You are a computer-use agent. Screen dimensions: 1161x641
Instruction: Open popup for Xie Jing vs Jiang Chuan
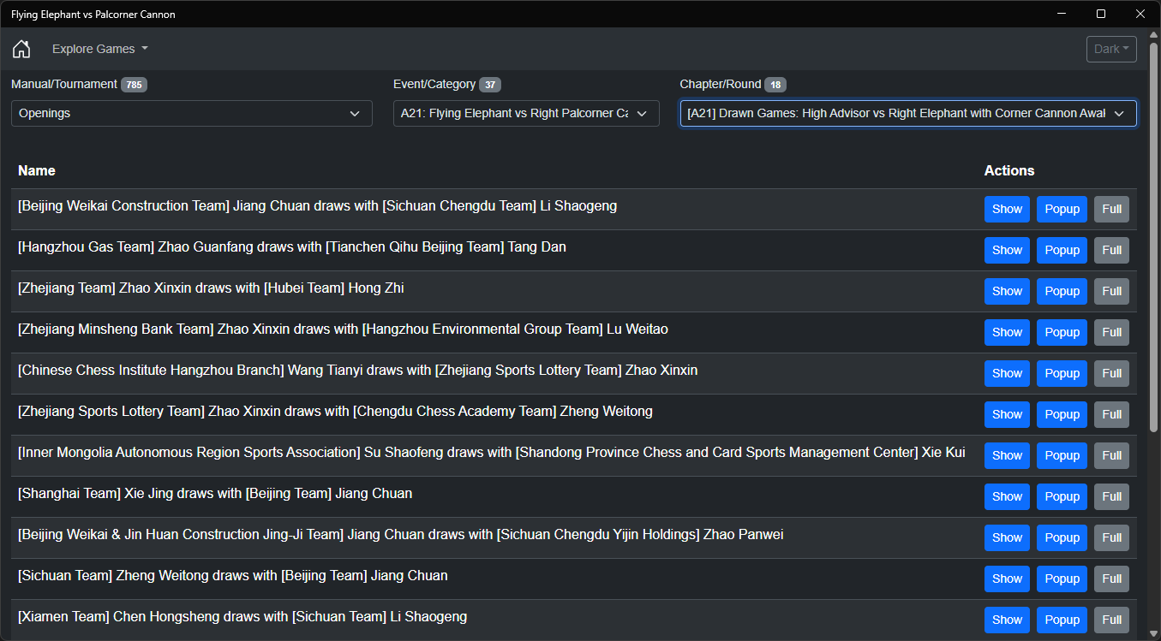pos(1062,496)
